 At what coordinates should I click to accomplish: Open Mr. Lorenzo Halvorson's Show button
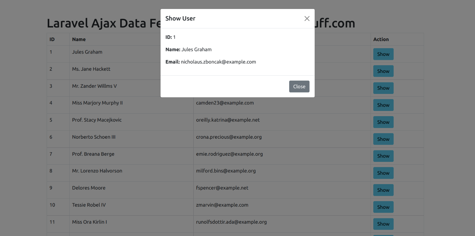point(383,173)
